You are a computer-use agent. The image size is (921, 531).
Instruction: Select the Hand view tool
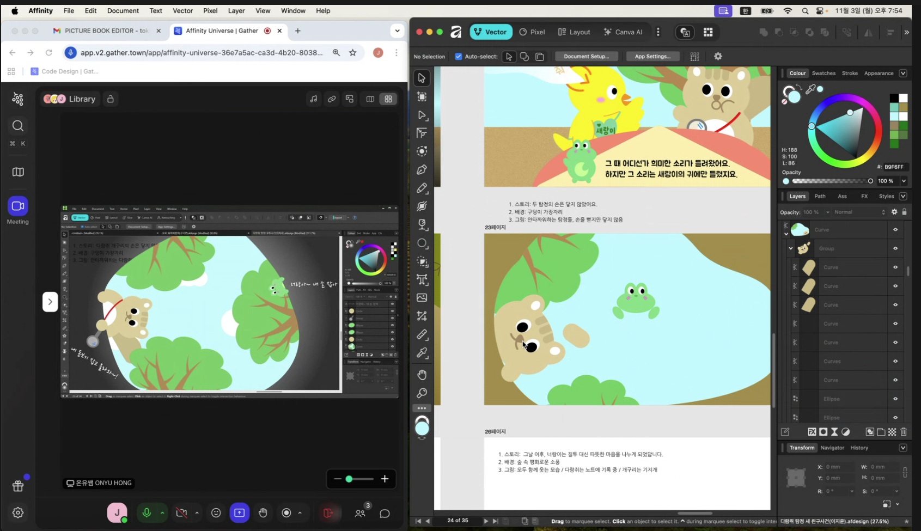(422, 375)
